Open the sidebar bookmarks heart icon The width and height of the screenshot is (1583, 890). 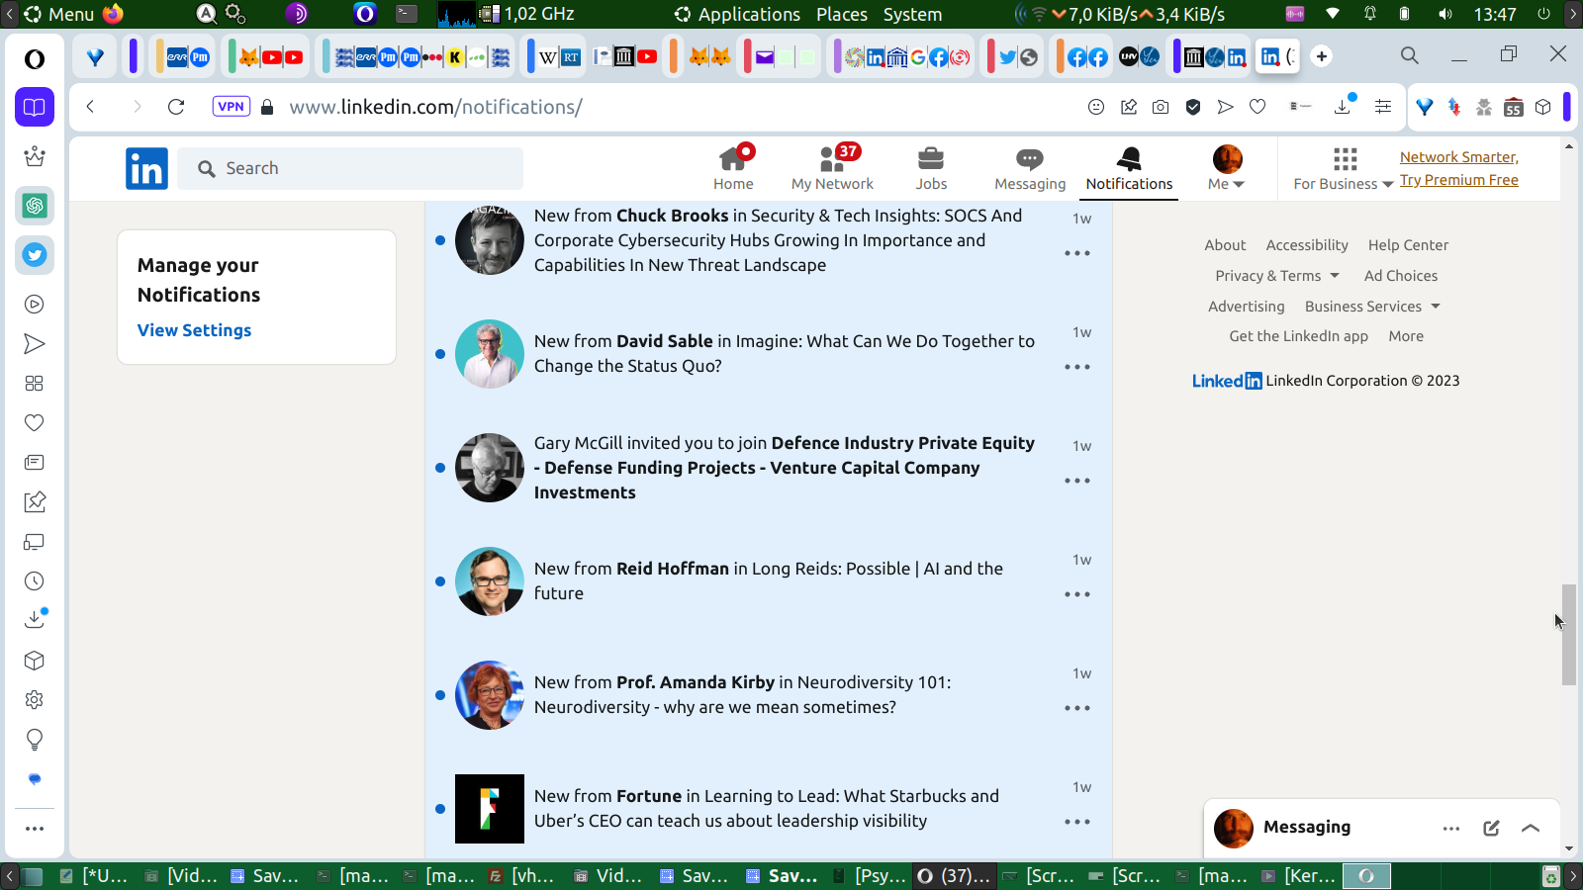(35, 423)
